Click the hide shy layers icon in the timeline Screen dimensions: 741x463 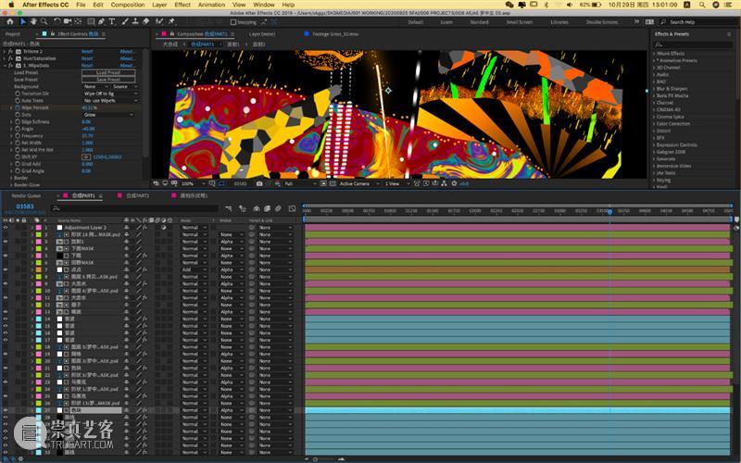257,208
